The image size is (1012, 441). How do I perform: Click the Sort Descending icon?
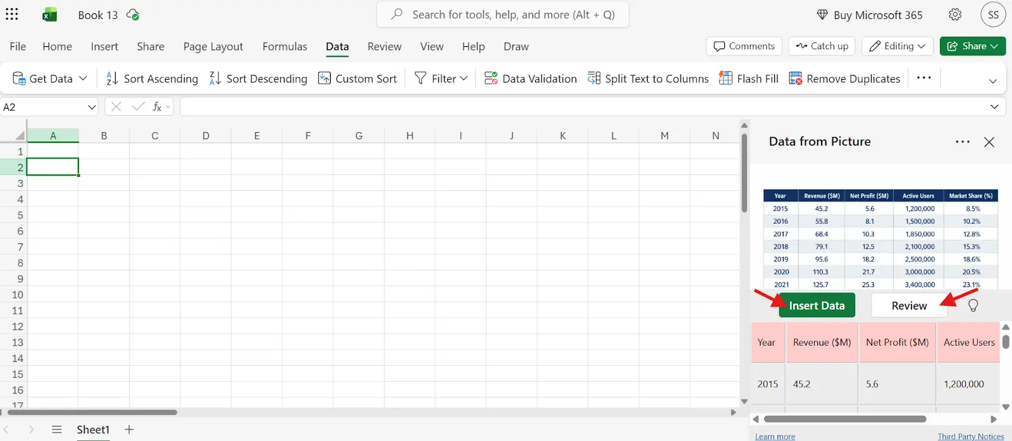pyautogui.click(x=215, y=78)
